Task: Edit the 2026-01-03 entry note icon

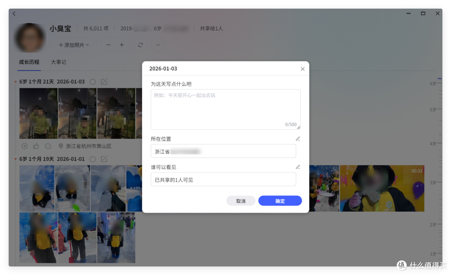Action: (x=104, y=82)
